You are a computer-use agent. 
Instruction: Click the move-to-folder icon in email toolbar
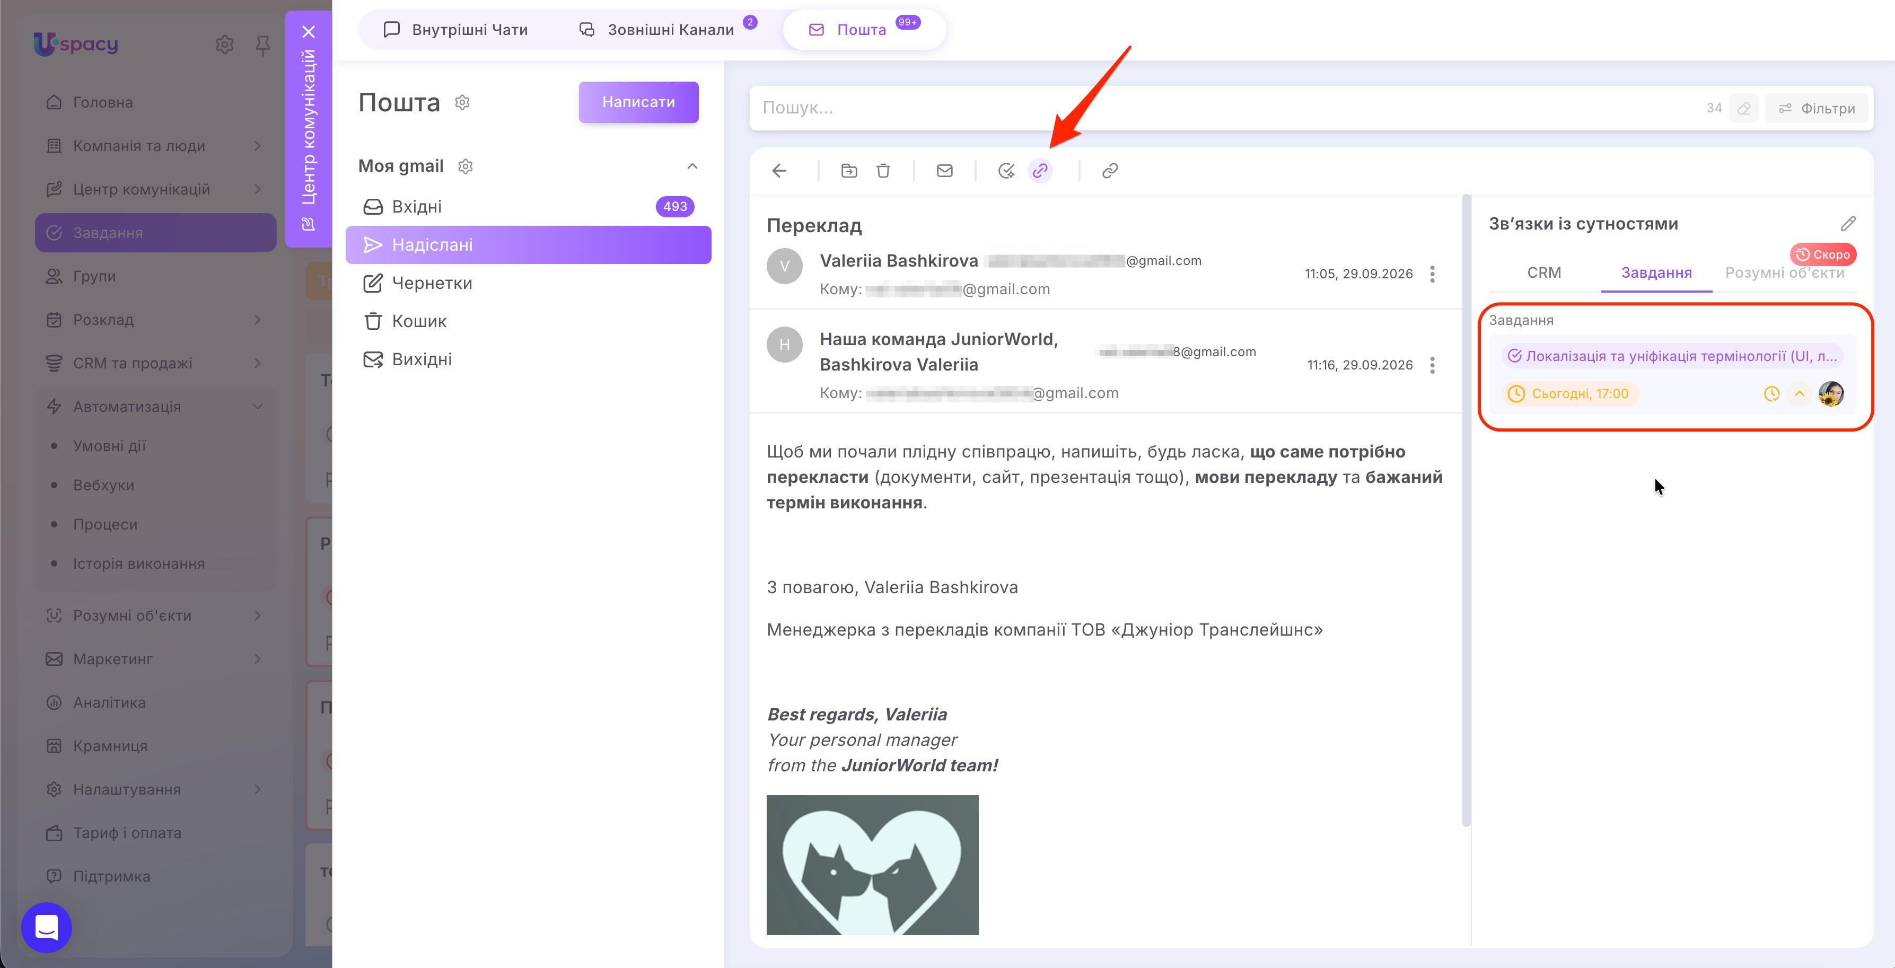pyautogui.click(x=849, y=171)
